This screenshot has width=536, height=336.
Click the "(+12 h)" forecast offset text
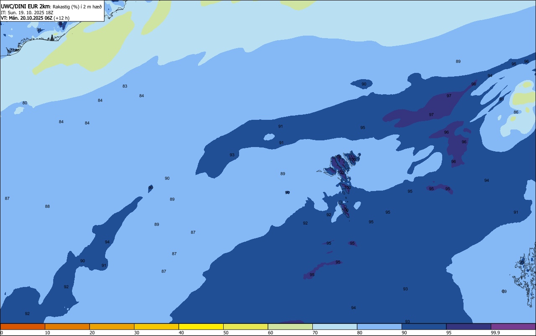click(x=62, y=18)
